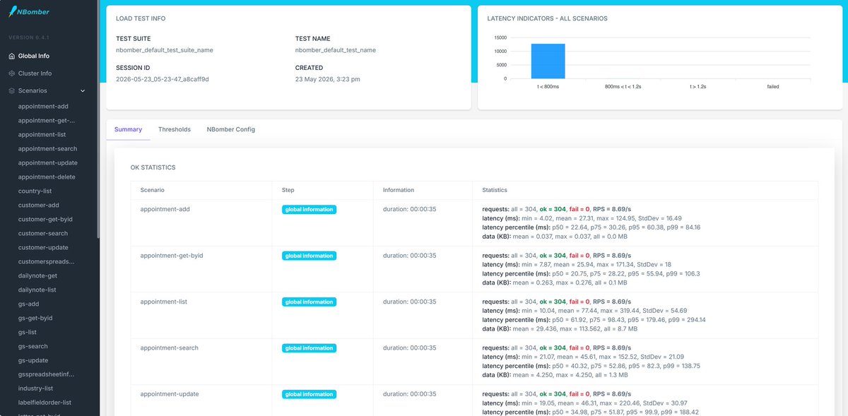Click the Statistics column header
This screenshot has width=848, height=416.
(495, 190)
